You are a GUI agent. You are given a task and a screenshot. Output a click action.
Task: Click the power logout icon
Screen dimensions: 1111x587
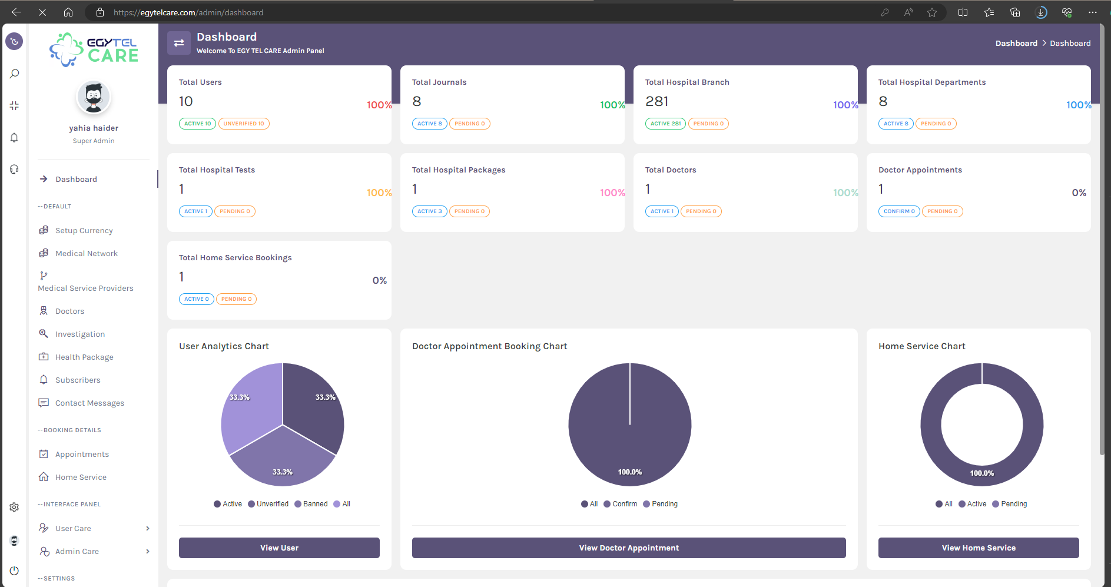[x=14, y=571]
